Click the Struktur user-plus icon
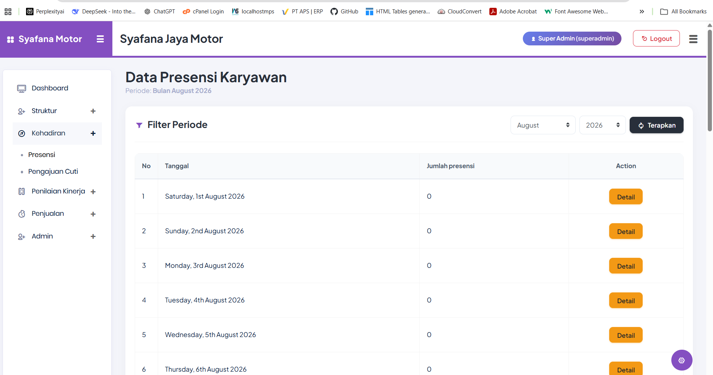This screenshot has height=375, width=713. pyautogui.click(x=22, y=111)
